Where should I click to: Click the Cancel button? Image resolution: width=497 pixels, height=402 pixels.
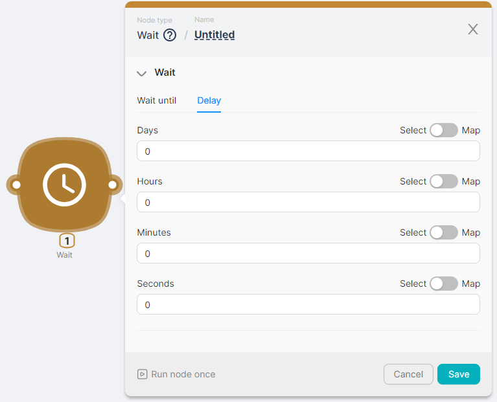tap(408, 374)
